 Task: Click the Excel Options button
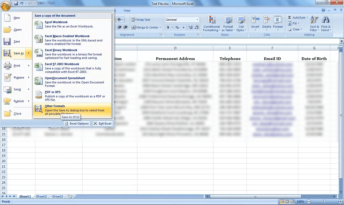pyautogui.click(x=77, y=123)
